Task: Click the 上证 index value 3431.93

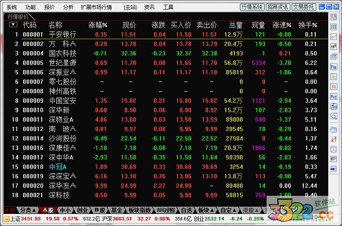Action: tap(31, 218)
